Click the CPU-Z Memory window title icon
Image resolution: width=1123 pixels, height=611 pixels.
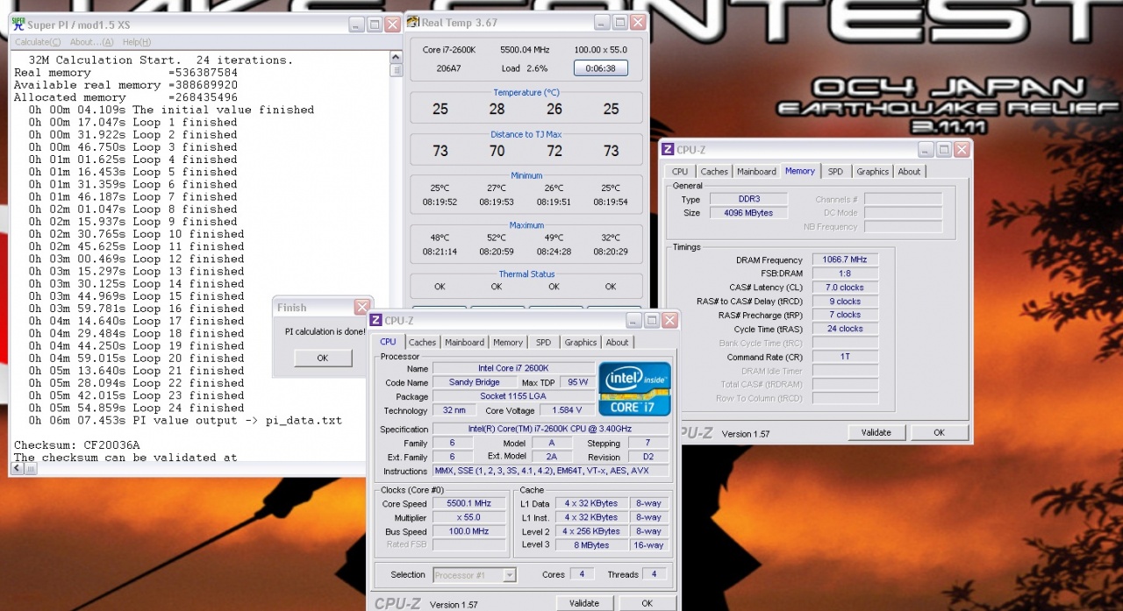668,150
